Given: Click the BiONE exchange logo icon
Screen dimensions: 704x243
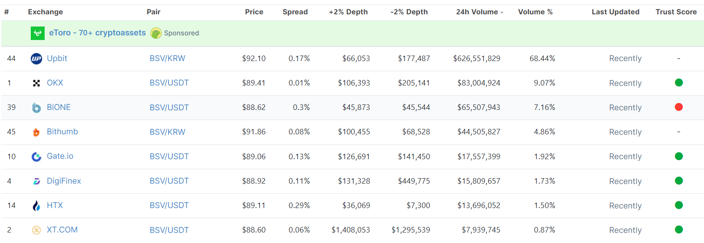Looking at the screenshot, I should click(37, 108).
